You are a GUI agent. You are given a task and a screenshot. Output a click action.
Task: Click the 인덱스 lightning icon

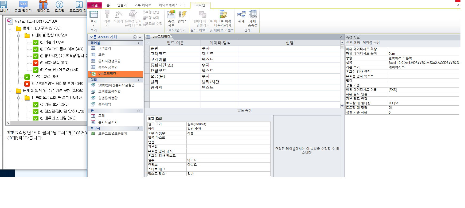click(182, 15)
